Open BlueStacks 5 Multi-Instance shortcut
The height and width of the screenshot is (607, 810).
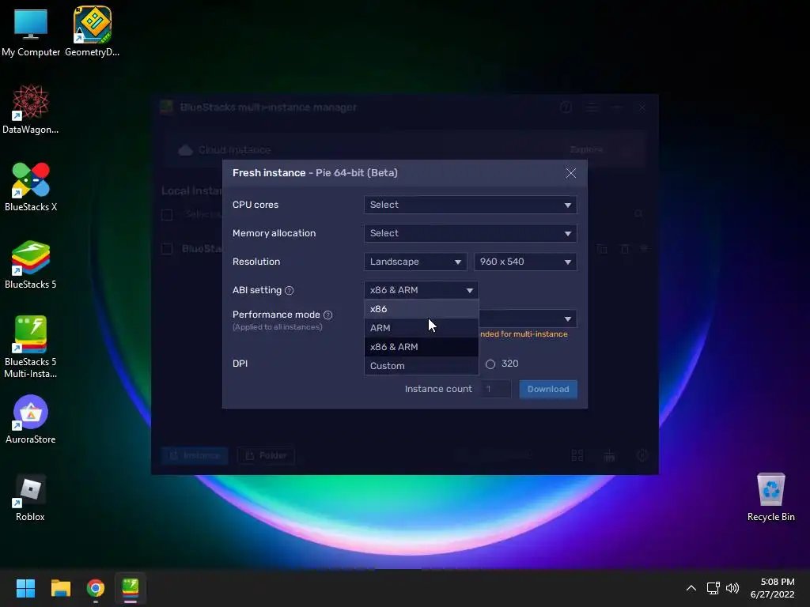coord(31,347)
